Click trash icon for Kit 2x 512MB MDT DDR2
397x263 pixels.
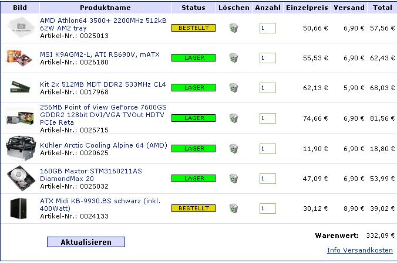coord(233,88)
